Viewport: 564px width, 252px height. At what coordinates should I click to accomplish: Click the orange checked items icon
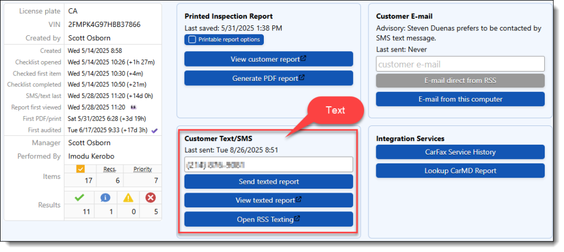[80, 169]
